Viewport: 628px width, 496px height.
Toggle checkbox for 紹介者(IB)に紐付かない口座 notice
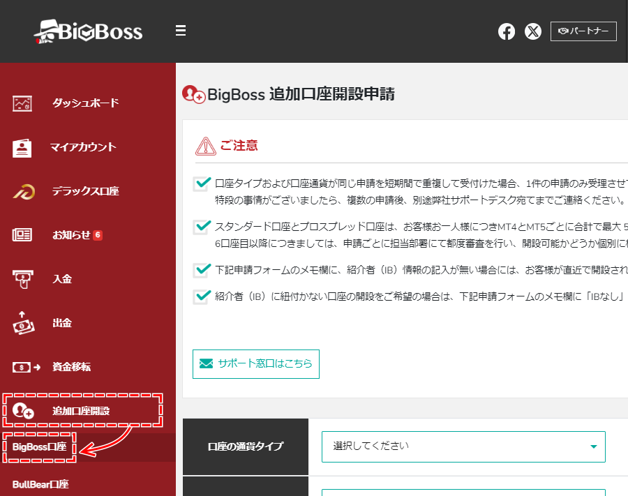pos(202,296)
